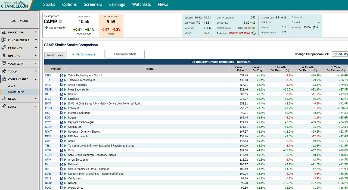Image resolution: width=348 pixels, height=190 pixels.
Task: Open the VICR symbol link
Action: [x=48, y=150]
